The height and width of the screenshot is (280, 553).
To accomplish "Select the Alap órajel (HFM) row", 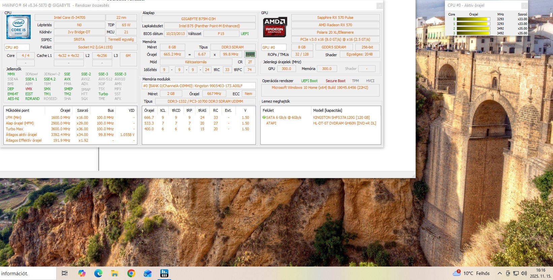I will 70,123.
